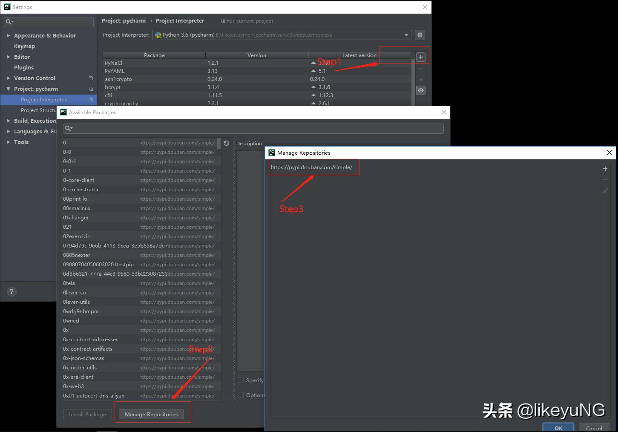Image resolution: width=618 pixels, height=432 pixels.
Task: Click the install package plus icon in Settings
Action: 421,57
